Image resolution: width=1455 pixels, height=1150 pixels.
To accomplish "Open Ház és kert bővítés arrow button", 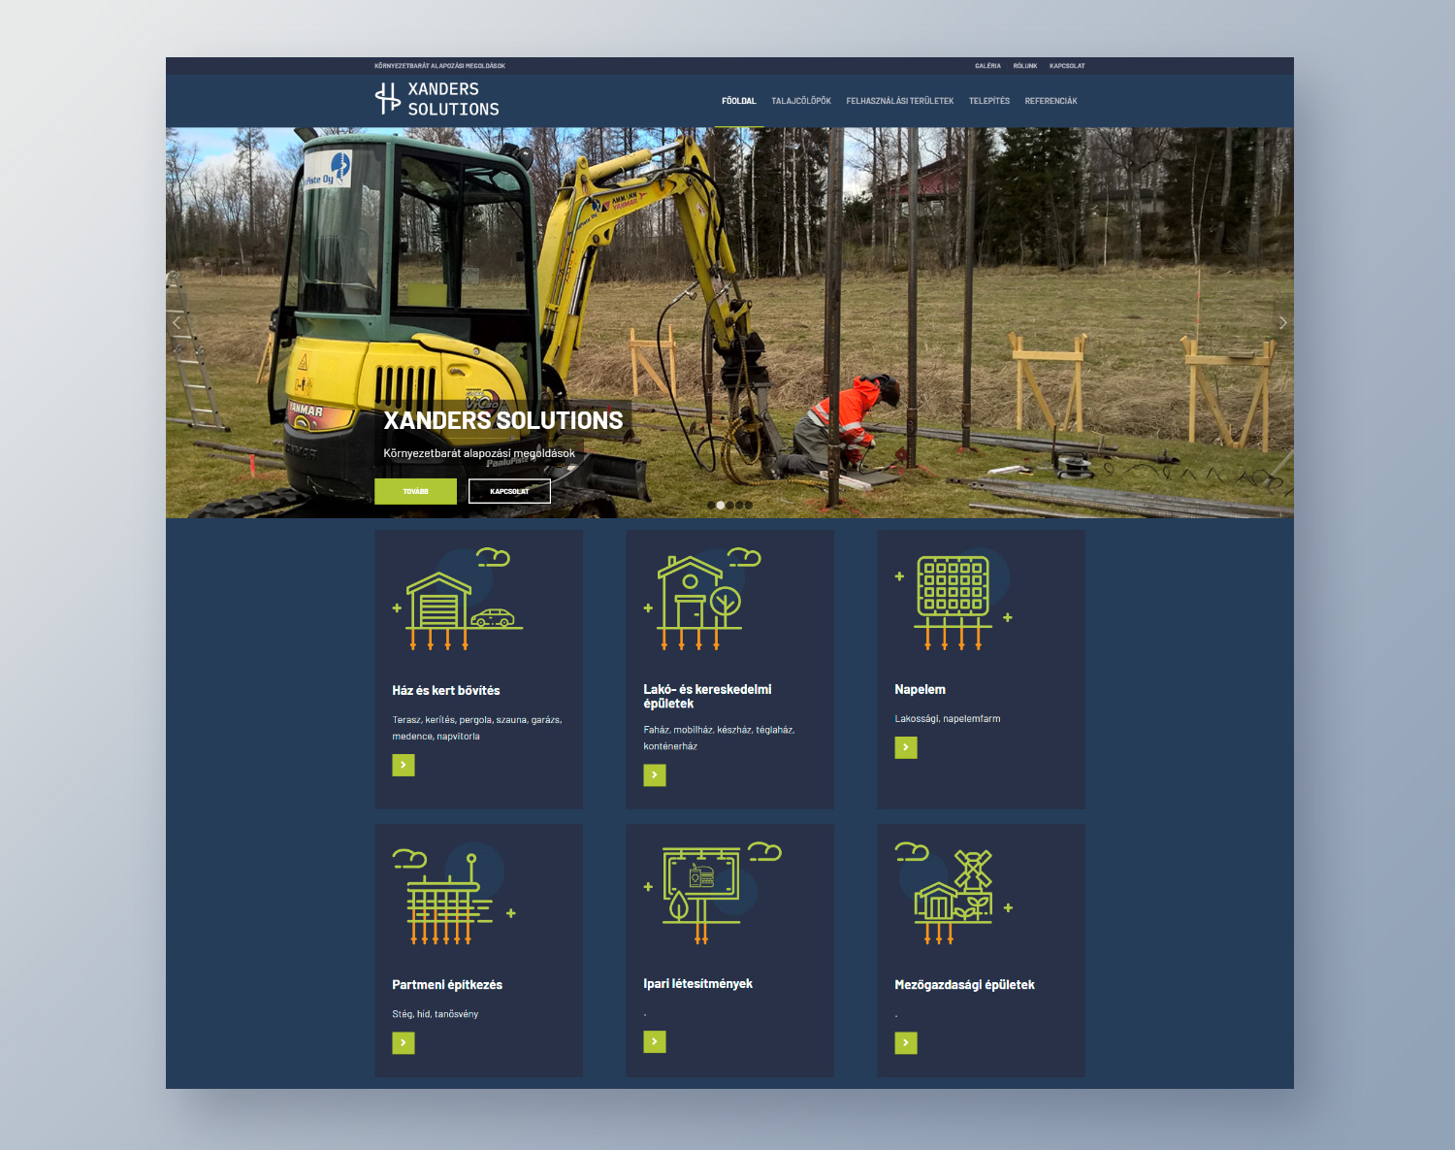I will pos(404,766).
